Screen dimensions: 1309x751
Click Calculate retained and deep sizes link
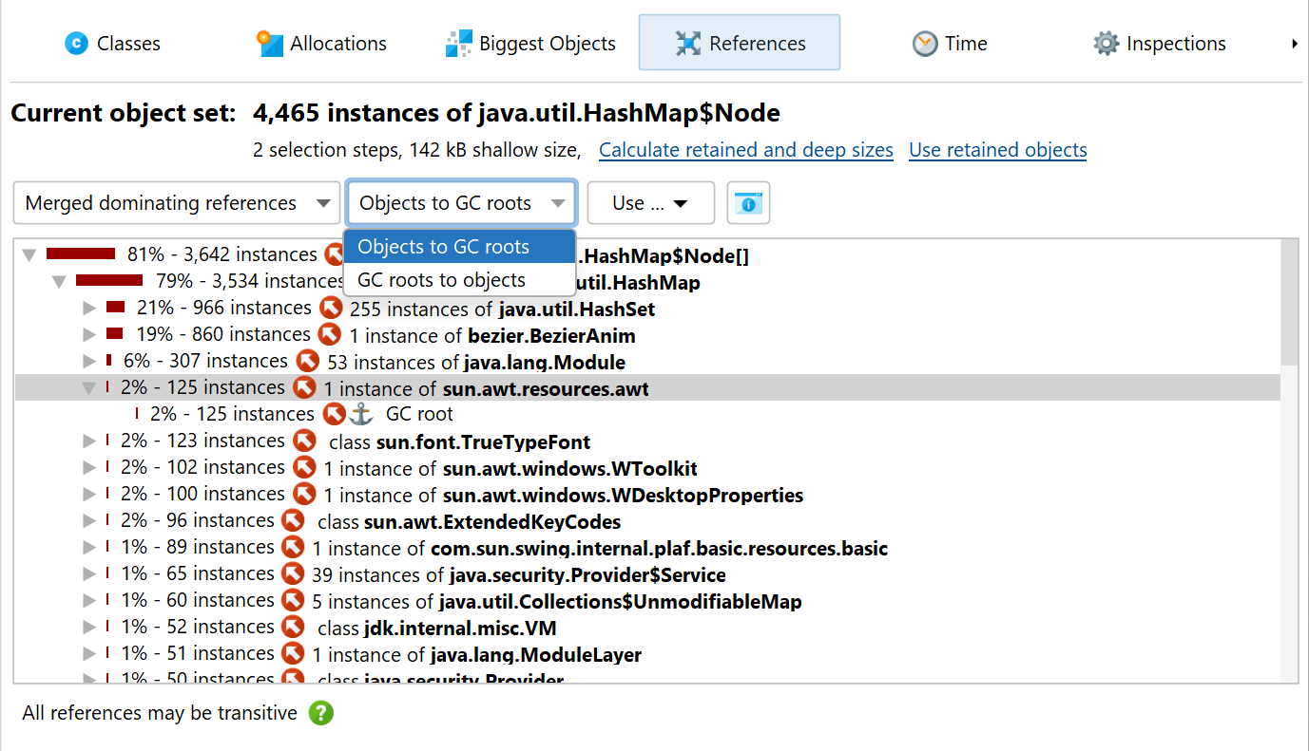click(x=746, y=150)
